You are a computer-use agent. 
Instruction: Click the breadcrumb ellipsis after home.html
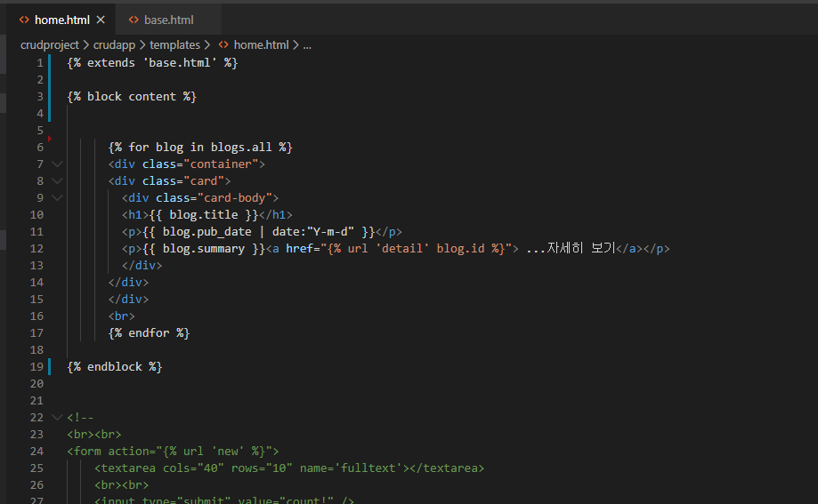pos(307,45)
